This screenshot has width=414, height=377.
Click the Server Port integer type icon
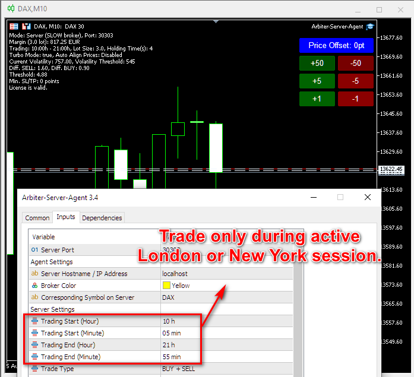pos(34,250)
